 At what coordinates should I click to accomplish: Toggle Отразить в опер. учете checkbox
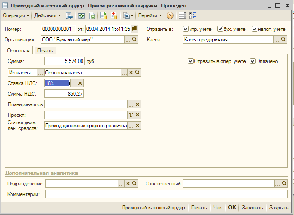pyautogui.click(x=190, y=61)
